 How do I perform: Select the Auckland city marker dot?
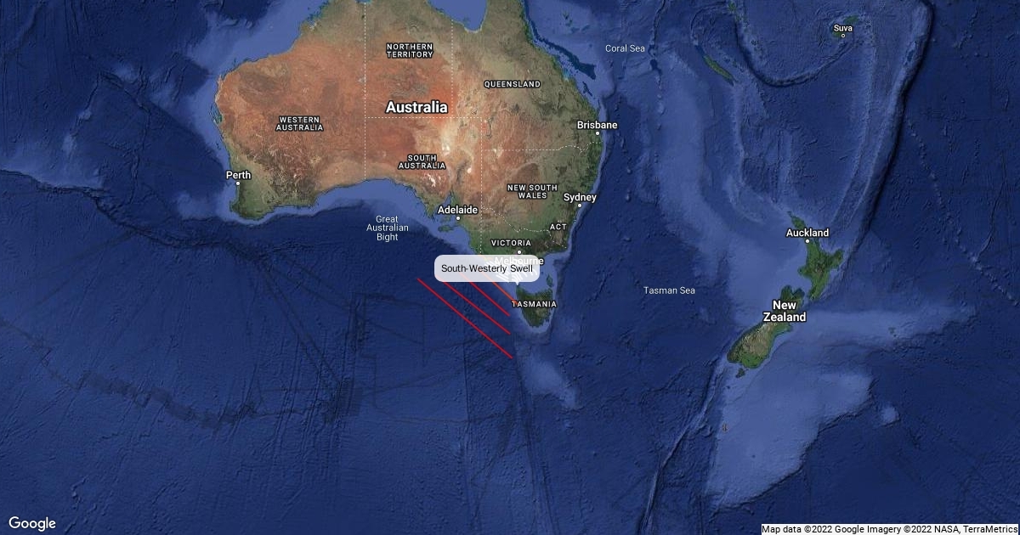coord(807,241)
